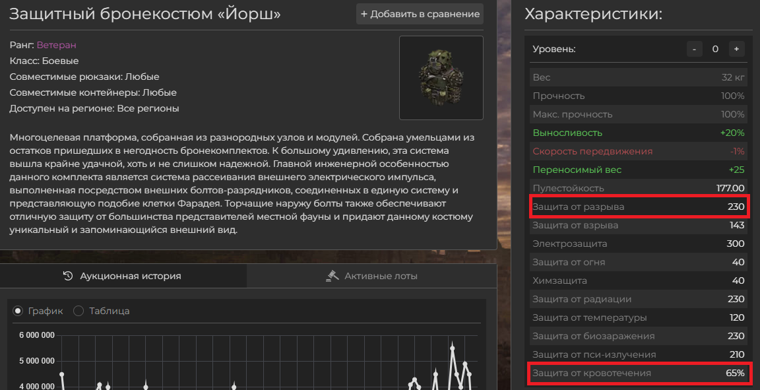Switch to the Активные лоты tab
Screen dimensions: 760x390
coord(372,276)
